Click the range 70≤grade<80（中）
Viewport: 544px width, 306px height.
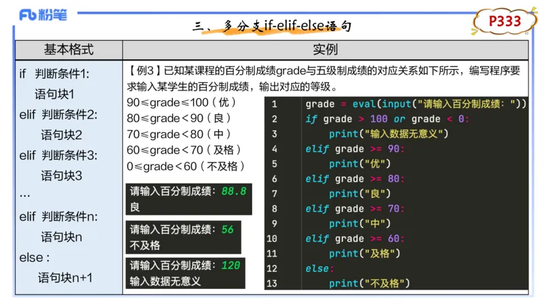(179, 134)
